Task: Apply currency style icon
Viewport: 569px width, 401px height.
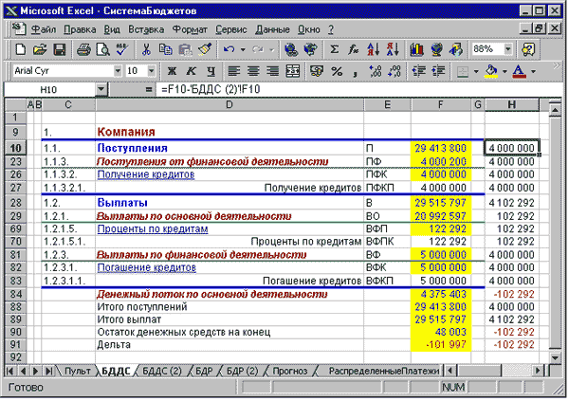Action: click(317, 71)
